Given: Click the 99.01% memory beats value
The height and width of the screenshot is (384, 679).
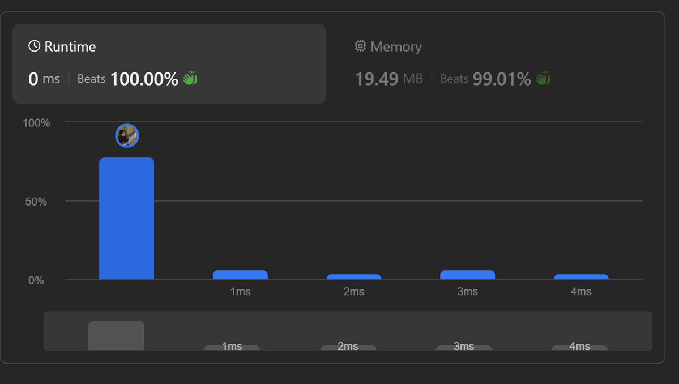Looking at the screenshot, I should click(501, 79).
